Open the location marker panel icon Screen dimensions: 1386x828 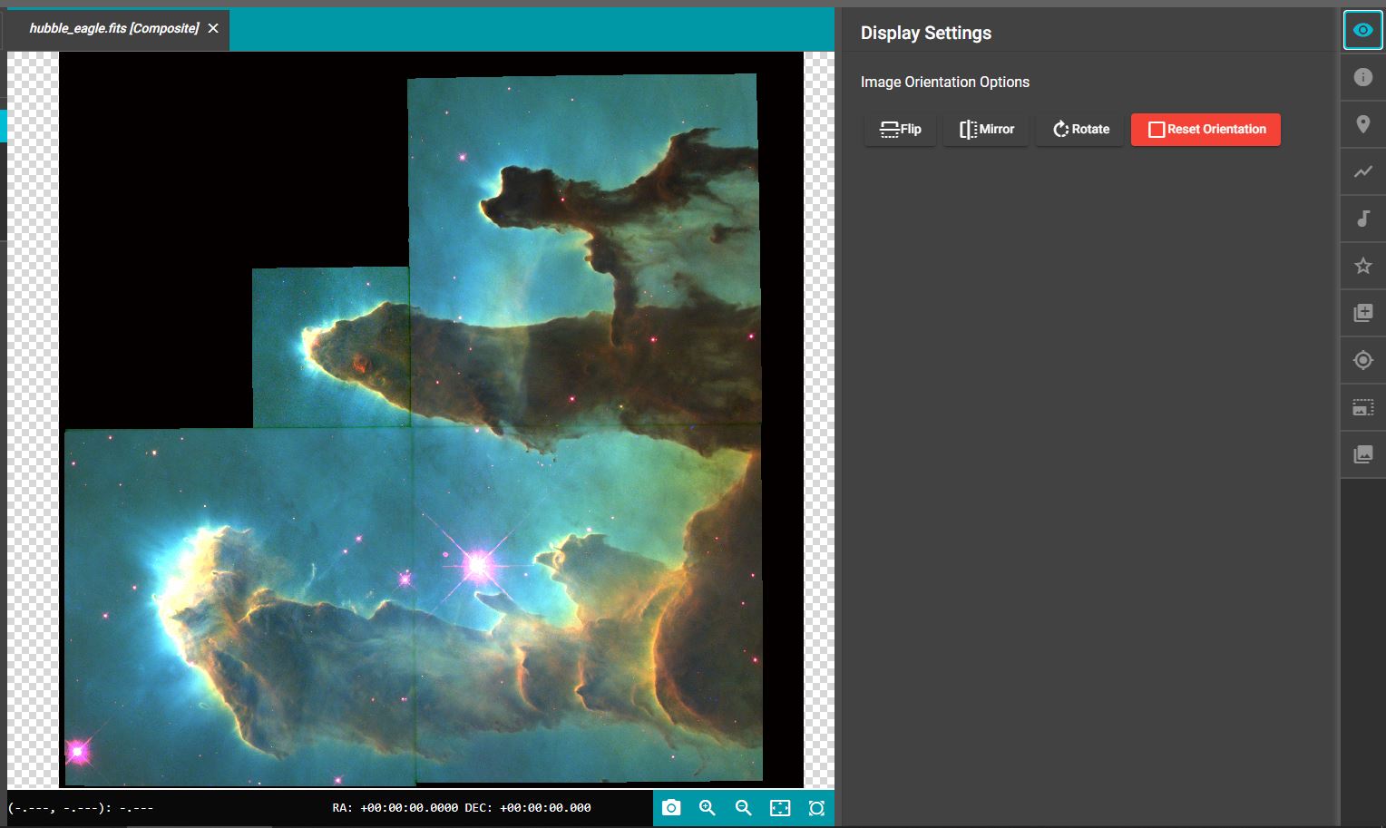[x=1362, y=124]
